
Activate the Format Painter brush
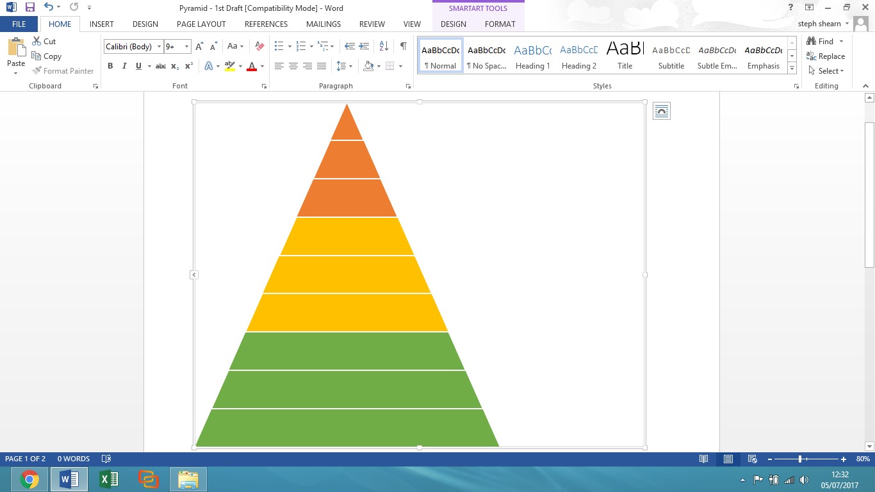click(x=37, y=71)
